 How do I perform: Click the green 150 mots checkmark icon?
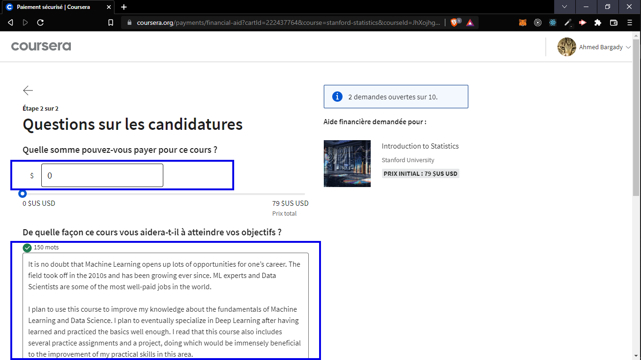click(x=27, y=247)
